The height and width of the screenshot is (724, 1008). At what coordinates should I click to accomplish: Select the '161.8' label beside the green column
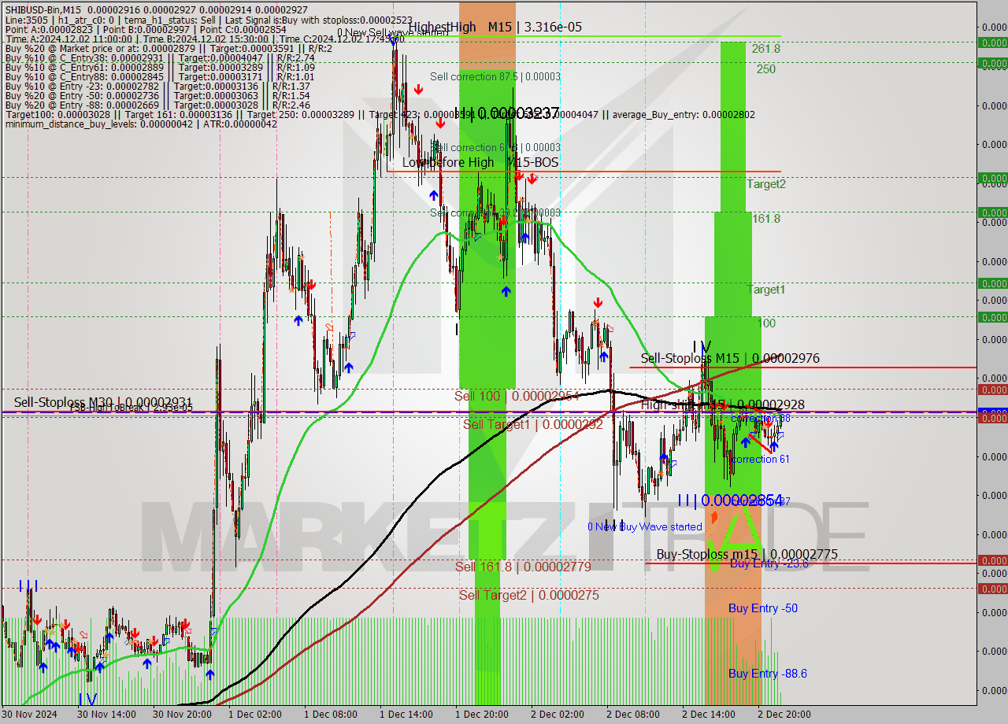(x=766, y=219)
